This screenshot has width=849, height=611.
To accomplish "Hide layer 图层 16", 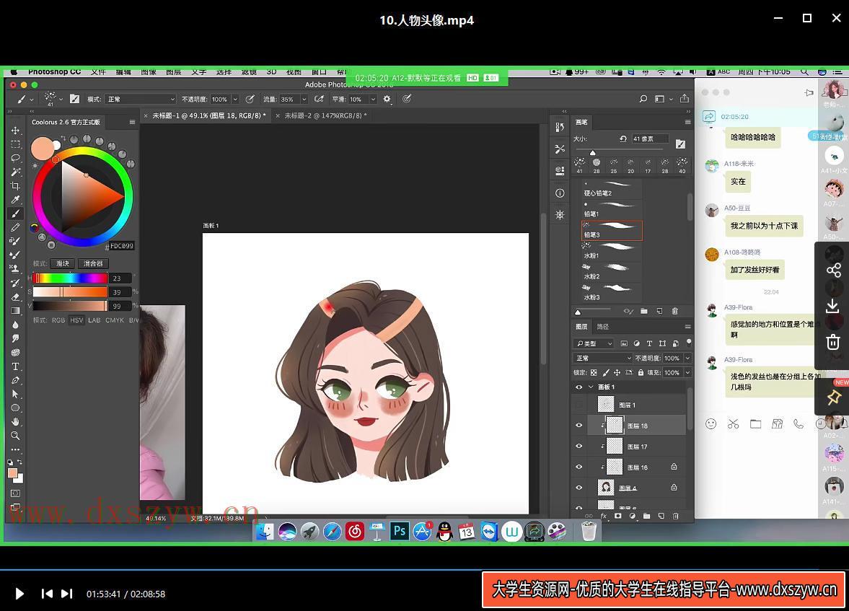I will (579, 467).
